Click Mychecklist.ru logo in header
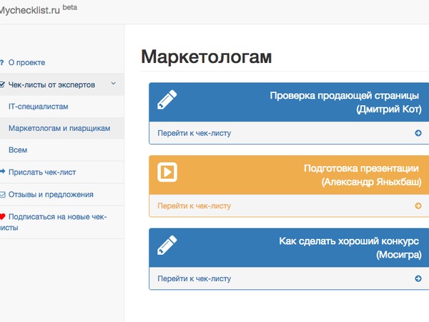The height and width of the screenshot is (322, 429). [x=30, y=11]
